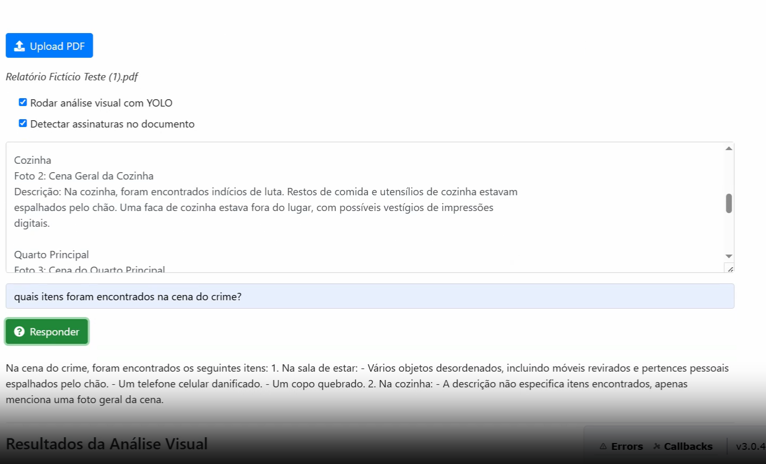The width and height of the screenshot is (766, 464).
Task: Click the file name Relatório Fictício Teste (1).pdf
Action: 72,77
